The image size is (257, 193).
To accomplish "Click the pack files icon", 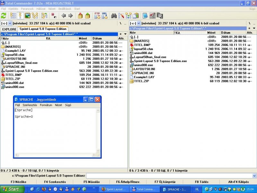I will tap(80, 16).
